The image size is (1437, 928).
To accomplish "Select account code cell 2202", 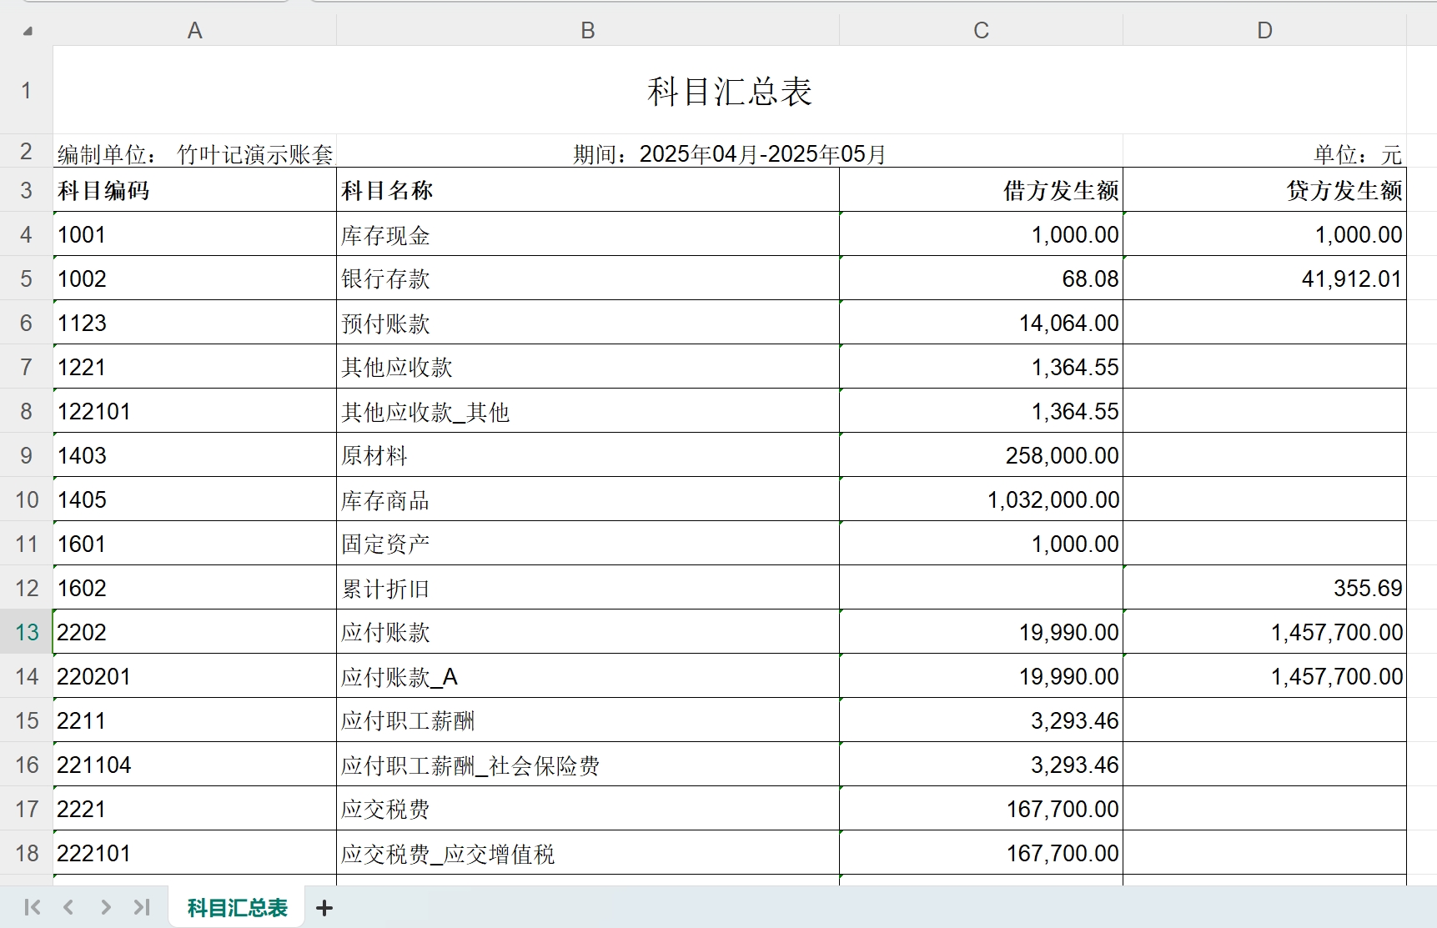I will click(194, 632).
